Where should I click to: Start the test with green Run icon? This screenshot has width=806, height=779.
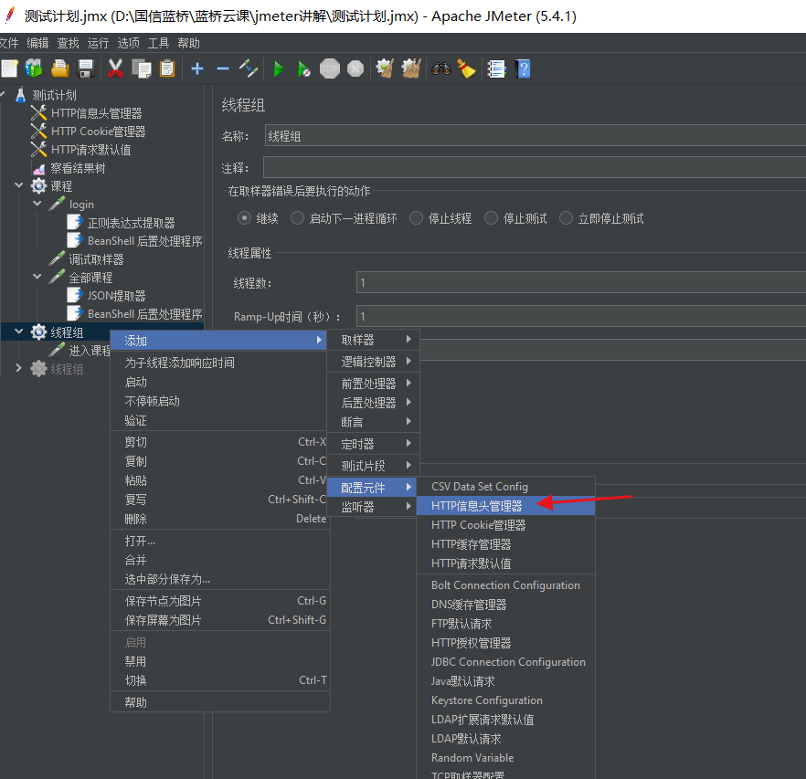pyautogui.click(x=279, y=68)
